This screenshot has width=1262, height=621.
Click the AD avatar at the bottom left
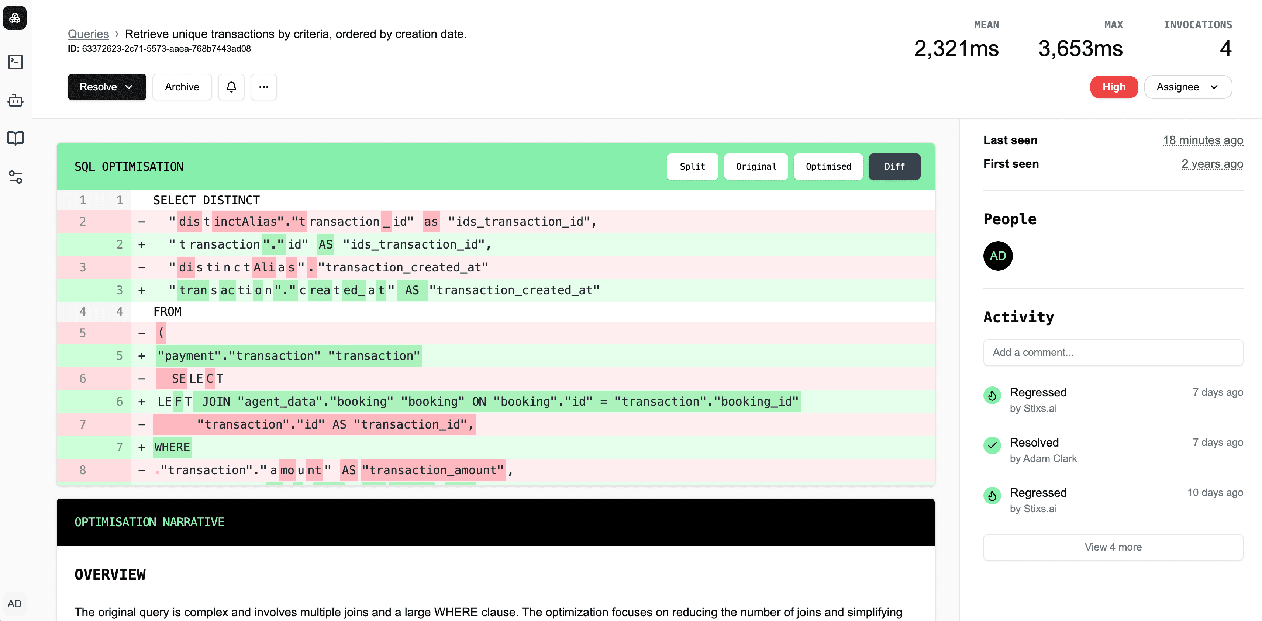click(x=15, y=603)
